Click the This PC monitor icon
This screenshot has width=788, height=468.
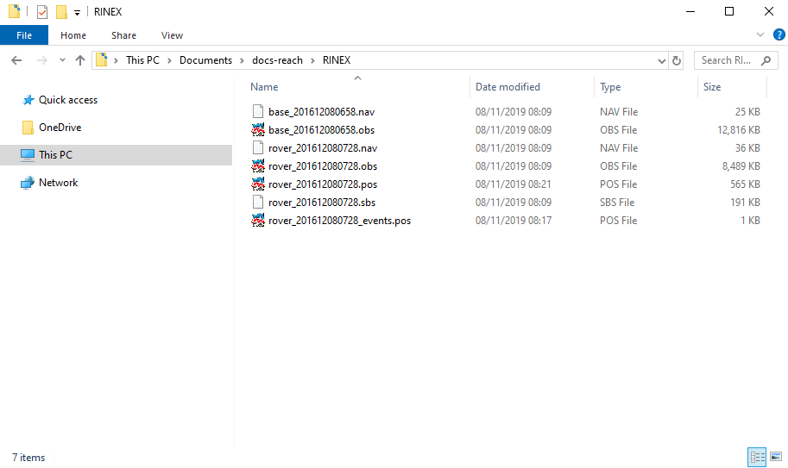pyautogui.click(x=28, y=155)
